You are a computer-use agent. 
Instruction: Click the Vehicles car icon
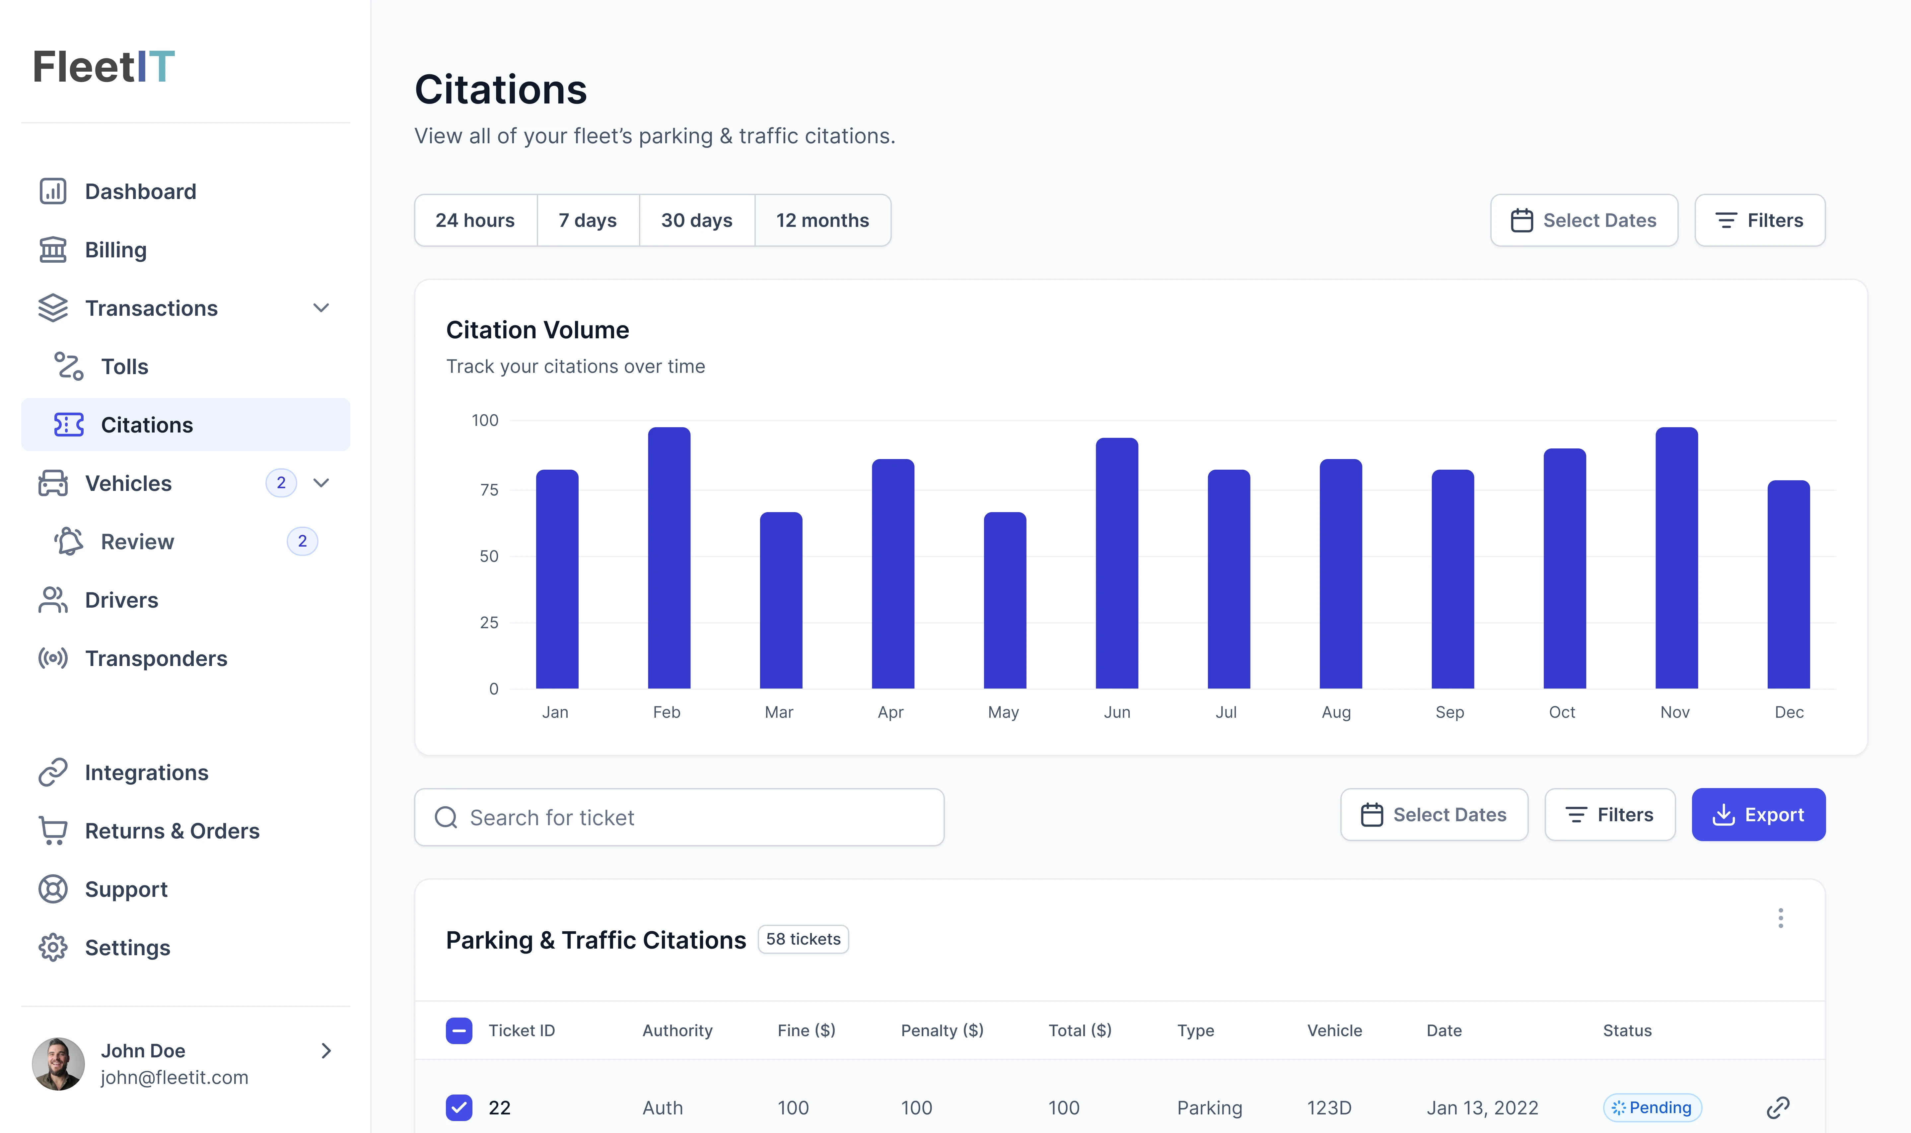pyautogui.click(x=53, y=483)
